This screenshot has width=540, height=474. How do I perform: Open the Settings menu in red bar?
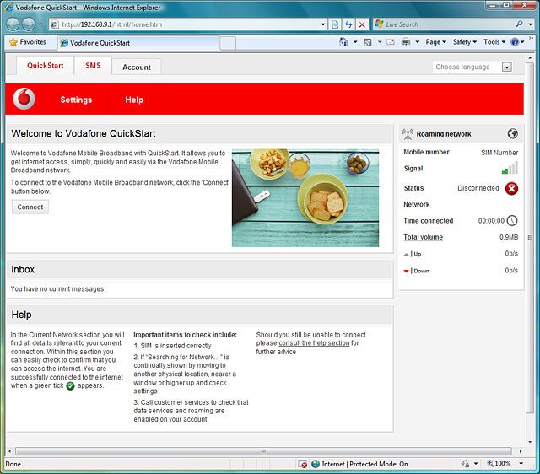76,100
